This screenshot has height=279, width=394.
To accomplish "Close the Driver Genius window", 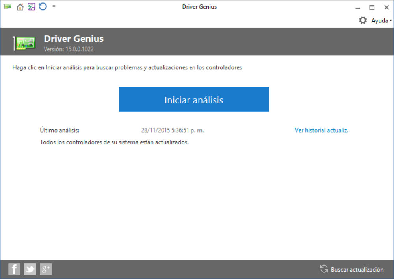I will click(387, 7).
